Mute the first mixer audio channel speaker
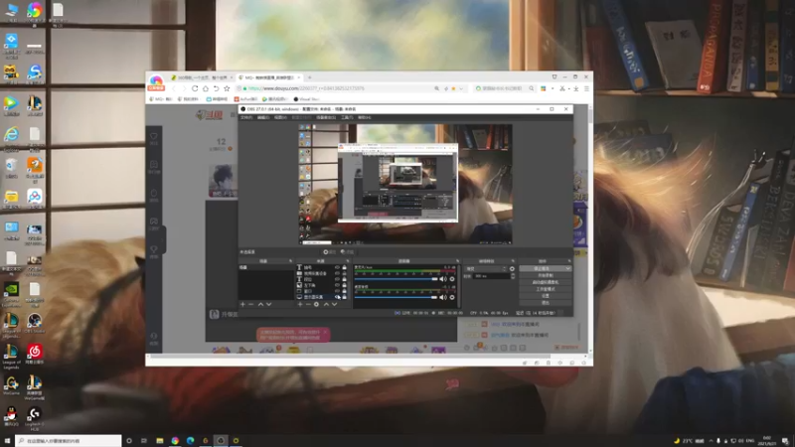 click(443, 279)
